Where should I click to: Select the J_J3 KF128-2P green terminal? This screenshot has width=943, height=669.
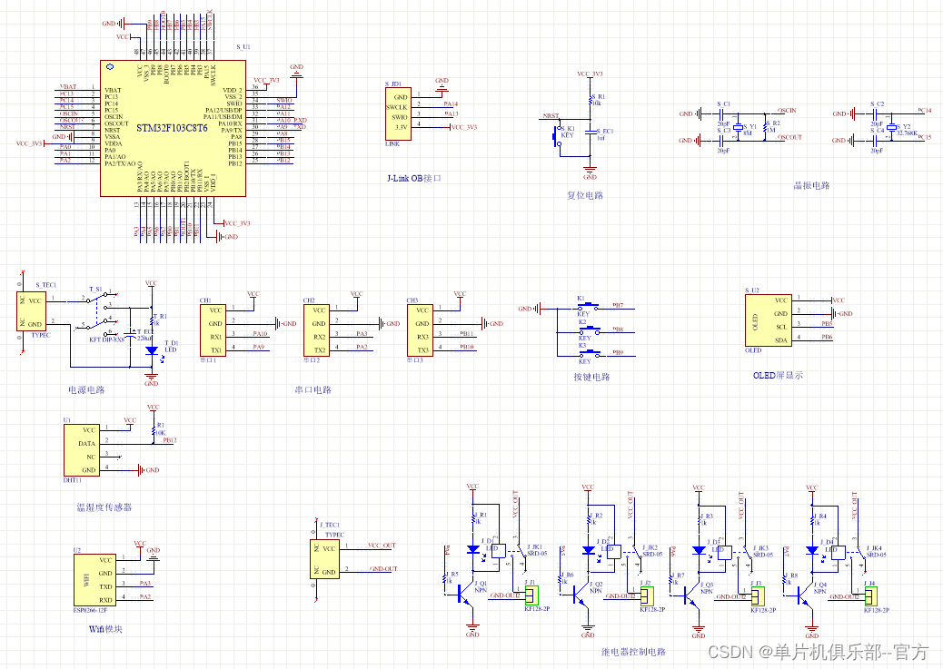click(758, 595)
